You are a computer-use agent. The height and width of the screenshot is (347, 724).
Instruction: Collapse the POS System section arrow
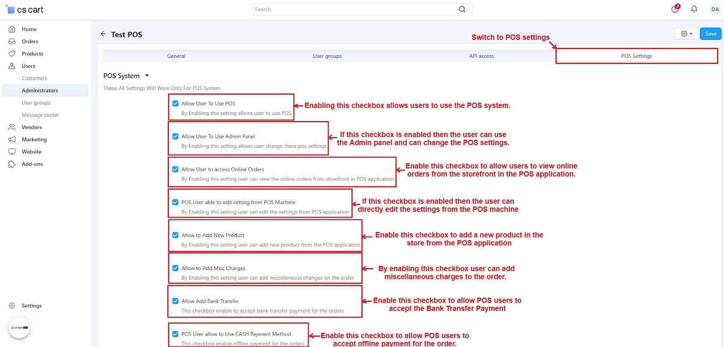tap(147, 76)
